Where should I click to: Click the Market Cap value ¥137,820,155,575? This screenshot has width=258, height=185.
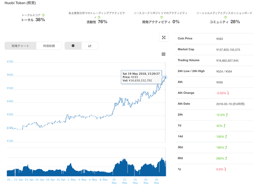coord(228,50)
